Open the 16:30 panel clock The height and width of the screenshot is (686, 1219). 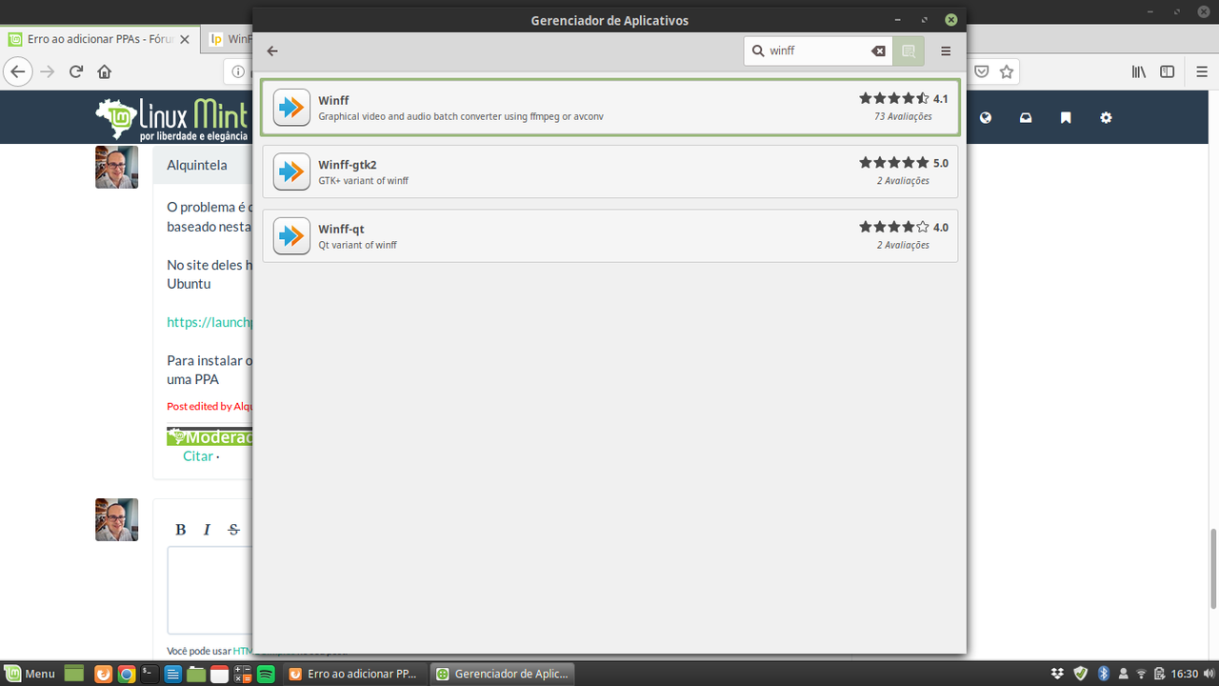pyautogui.click(x=1185, y=674)
